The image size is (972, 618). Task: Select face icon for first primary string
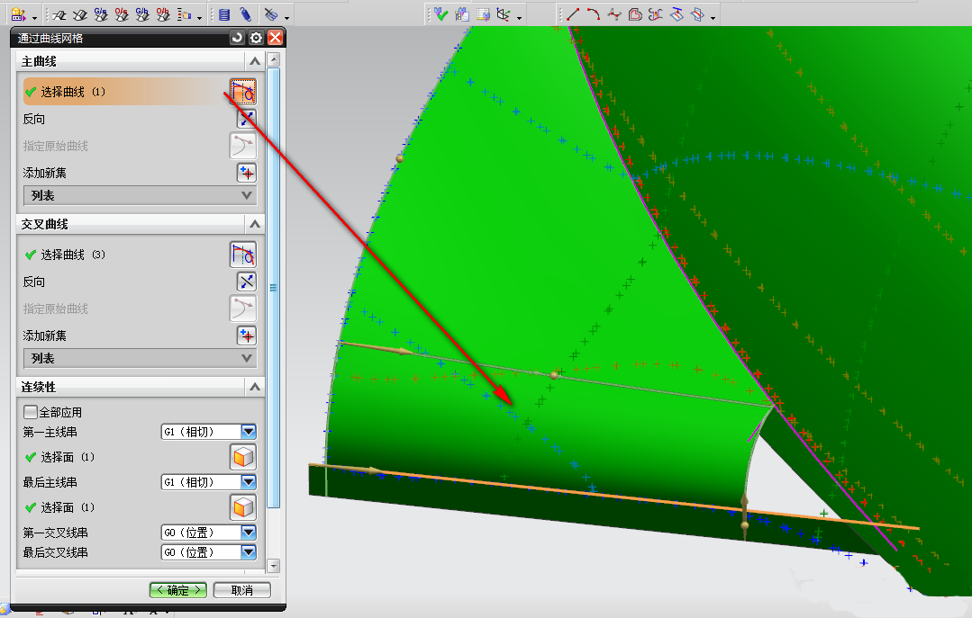[x=243, y=457]
